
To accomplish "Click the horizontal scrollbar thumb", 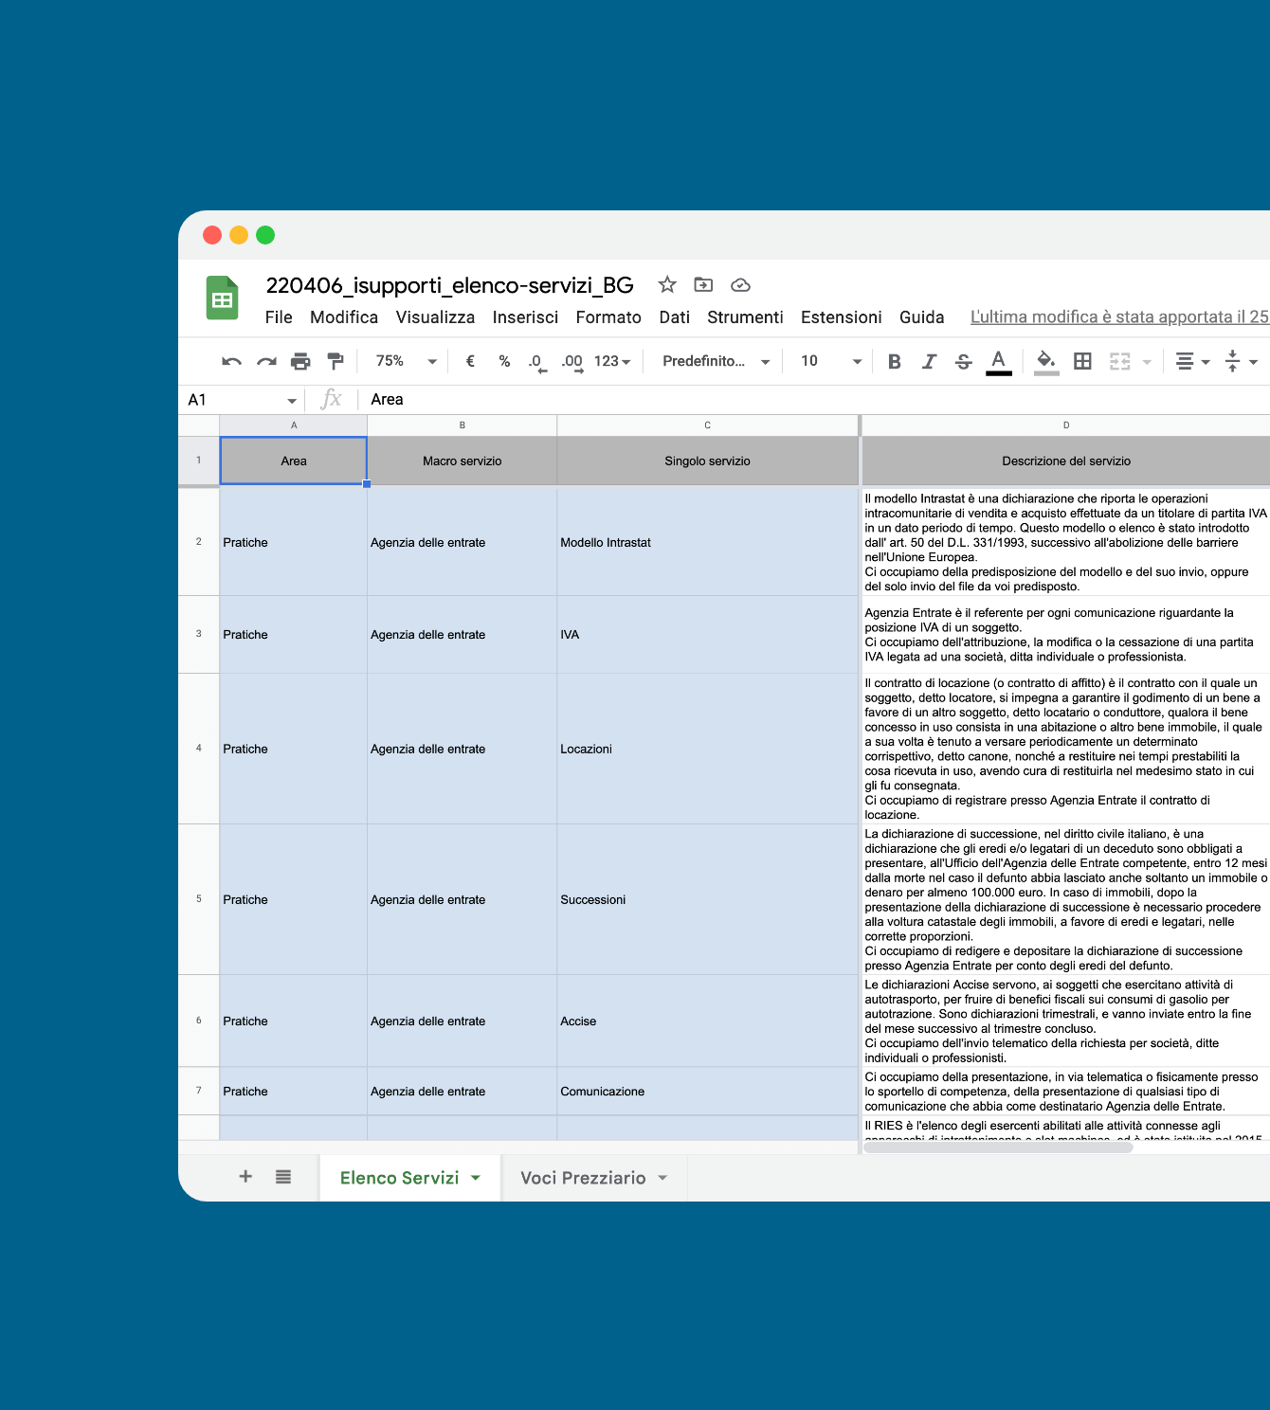I will pyautogui.click(x=998, y=1148).
